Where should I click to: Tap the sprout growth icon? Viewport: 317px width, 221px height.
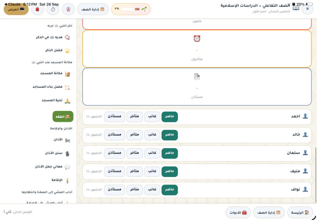(x=144, y=9)
